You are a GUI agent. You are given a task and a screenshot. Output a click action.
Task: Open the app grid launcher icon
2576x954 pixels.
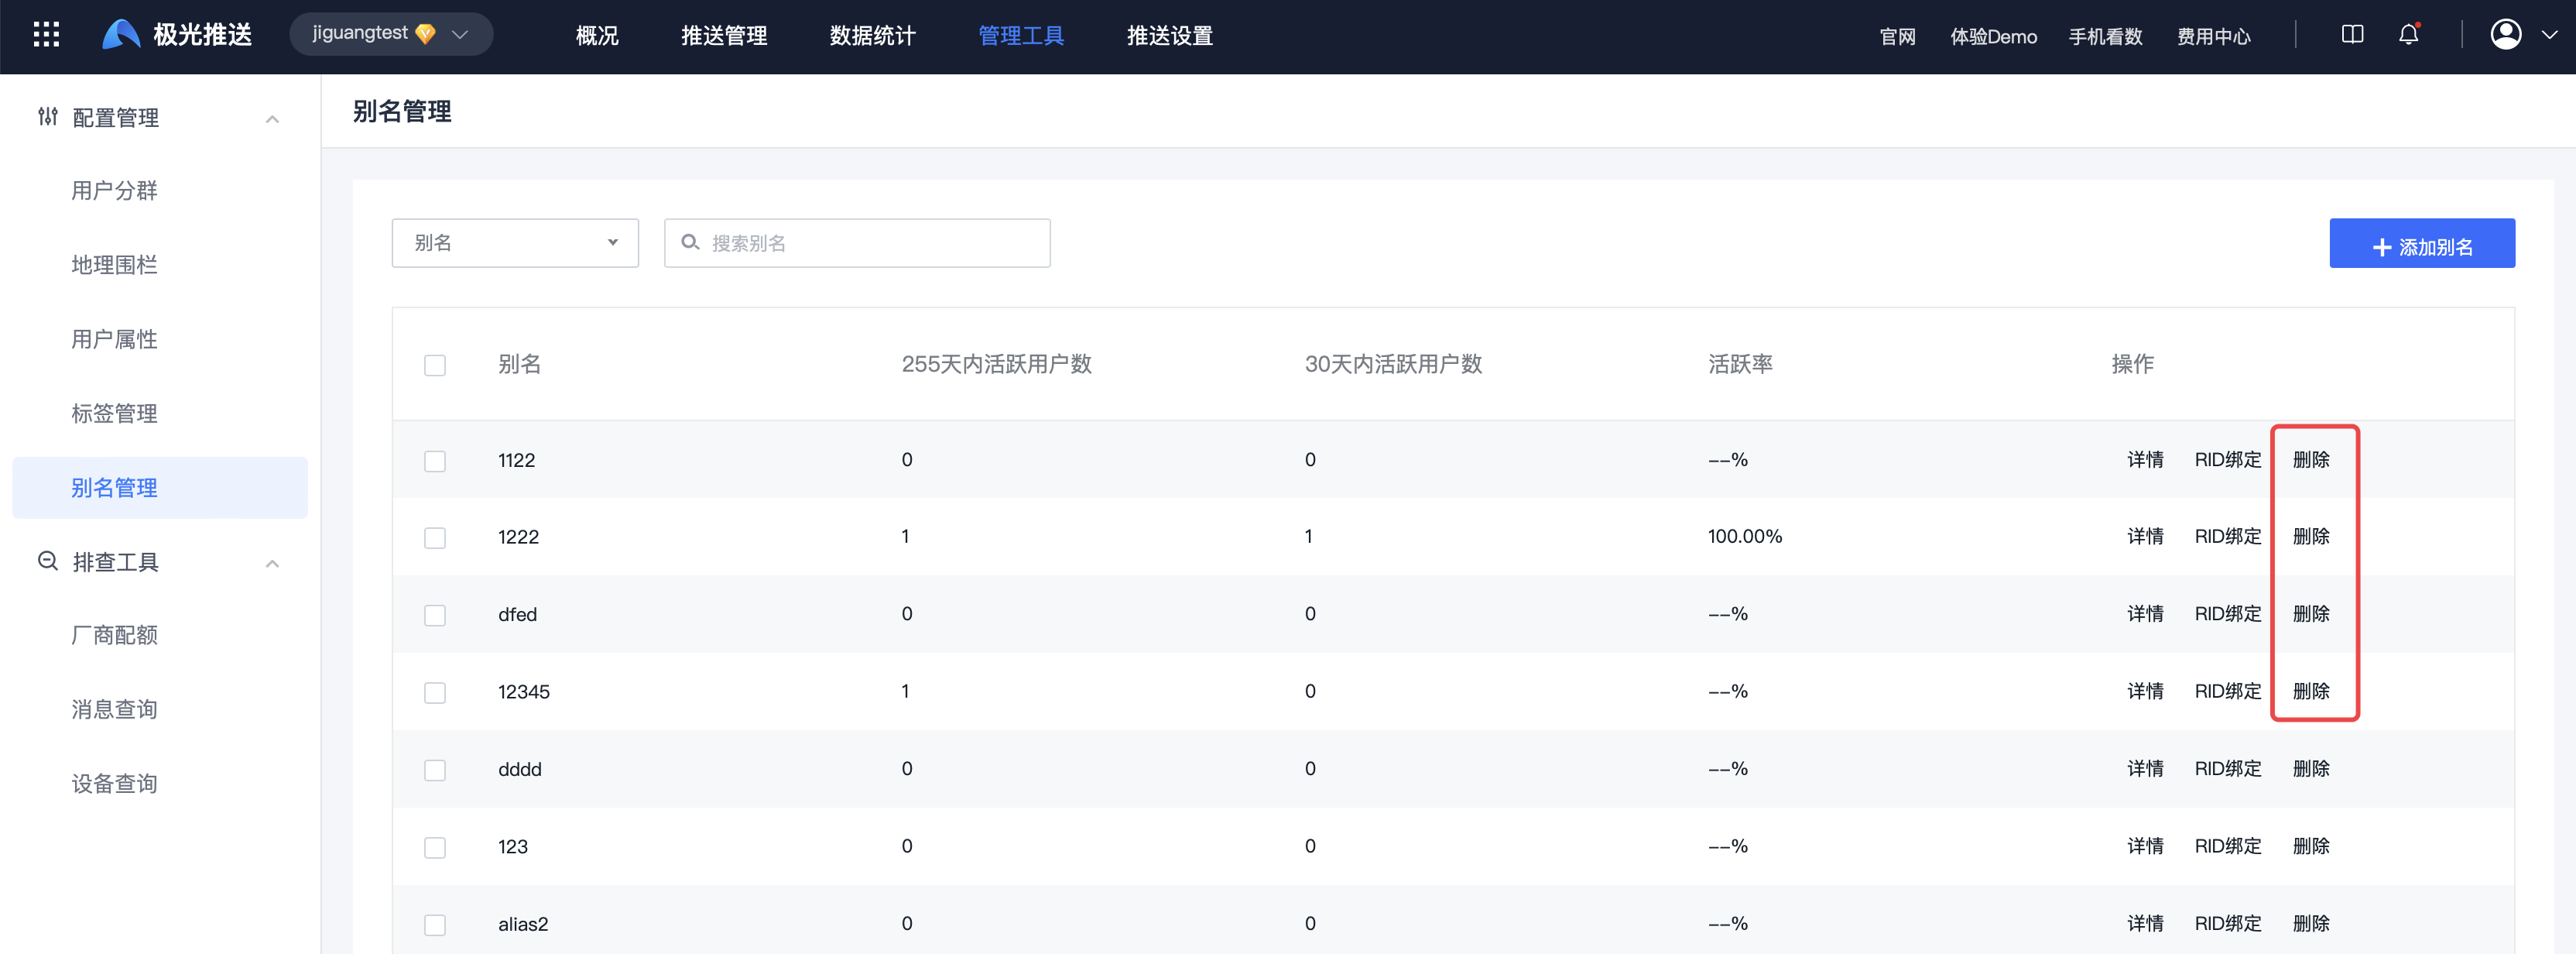[46, 35]
